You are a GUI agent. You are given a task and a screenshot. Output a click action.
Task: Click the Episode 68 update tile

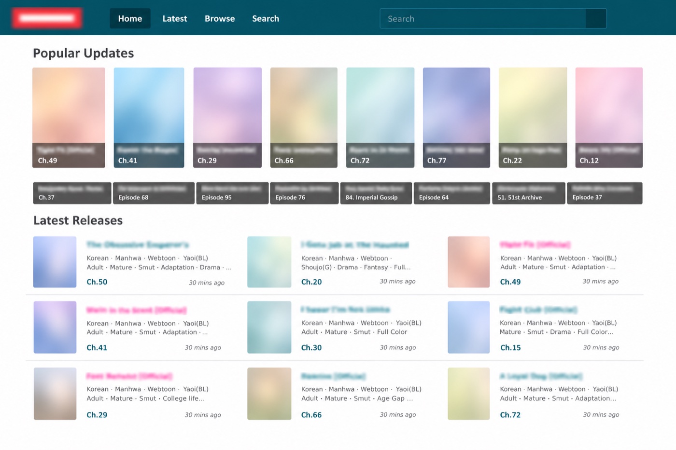click(154, 193)
